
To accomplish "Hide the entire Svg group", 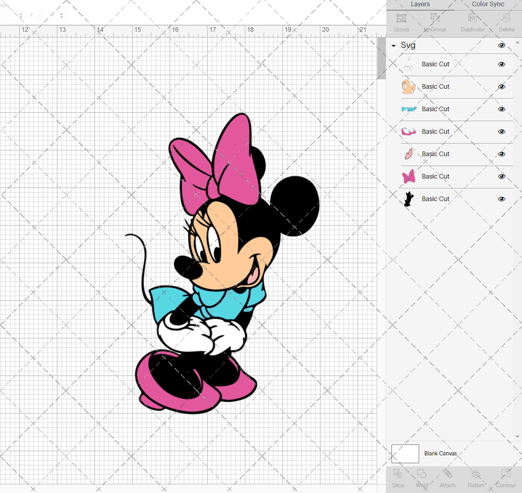I will (x=501, y=45).
